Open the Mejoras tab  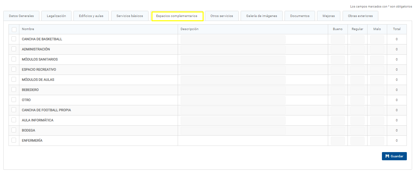[328, 16]
